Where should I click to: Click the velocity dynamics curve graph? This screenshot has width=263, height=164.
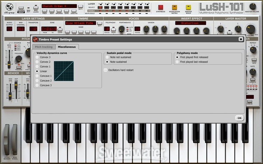point(63,71)
